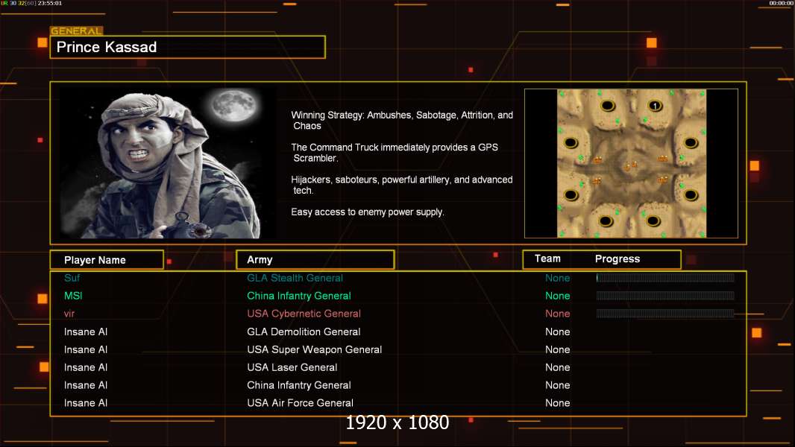Screen dimensions: 795x447
Task: Click team None for USA Super Weapon General
Action: click(557, 349)
